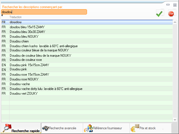Choose "Doudou vache dotty lulu" result row
The width and height of the screenshot is (179, 134).
pyautogui.click(x=46, y=89)
